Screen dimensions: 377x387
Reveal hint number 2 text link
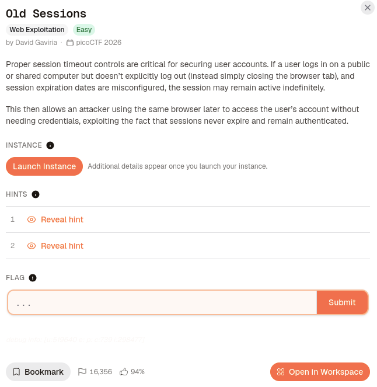coord(62,246)
